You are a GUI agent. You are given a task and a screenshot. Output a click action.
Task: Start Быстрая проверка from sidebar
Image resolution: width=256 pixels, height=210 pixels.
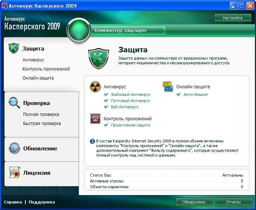coord(42,124)
